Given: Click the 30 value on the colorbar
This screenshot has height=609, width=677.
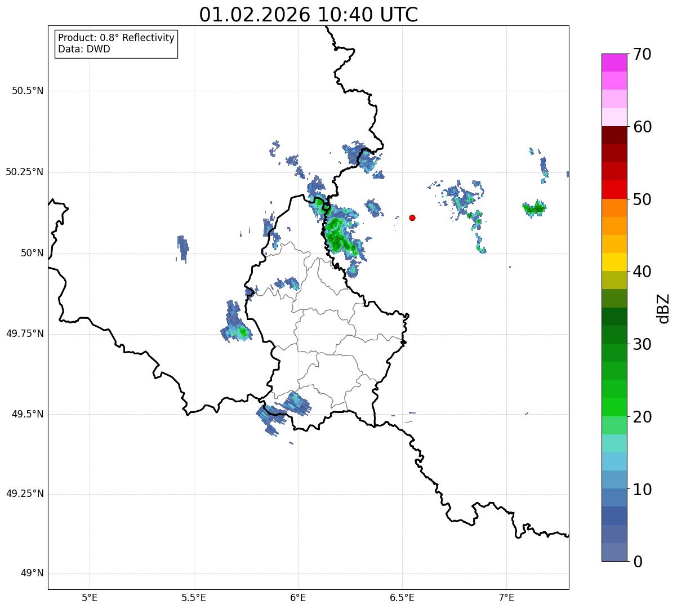Looking at the screenshot, I should 643,344.
